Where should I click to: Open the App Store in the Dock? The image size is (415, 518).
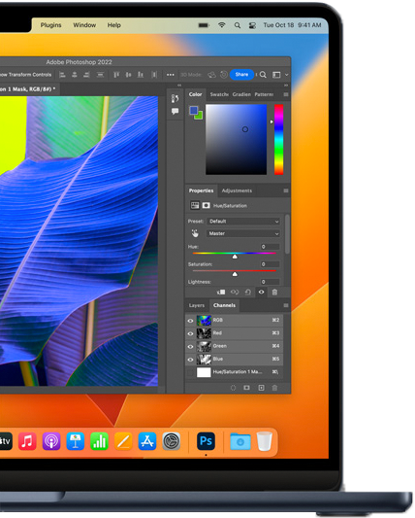[x=147, y=441]
